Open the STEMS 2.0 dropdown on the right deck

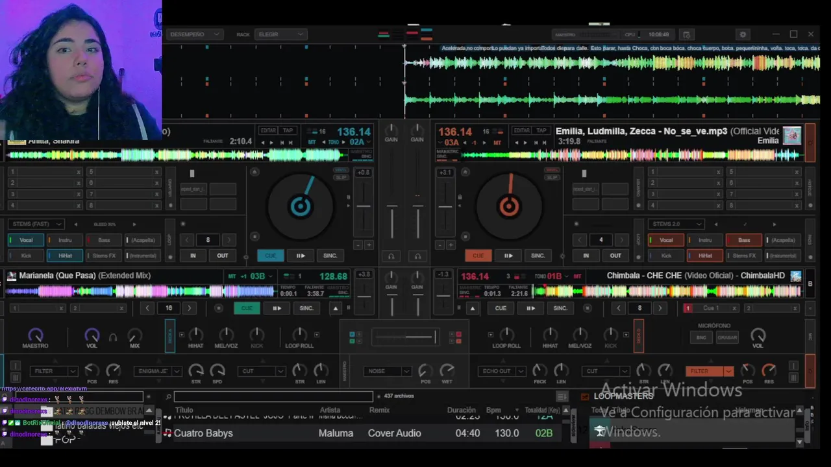(676, 224)
